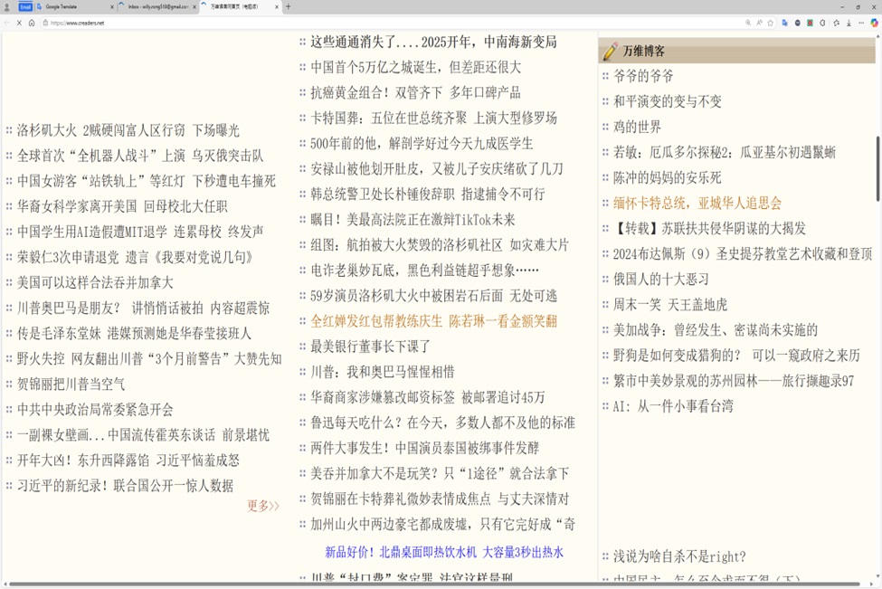The image size is (882, 589).
Task: Click the pencil icon beside 万维博客
Action: click(x=610, y=52)
